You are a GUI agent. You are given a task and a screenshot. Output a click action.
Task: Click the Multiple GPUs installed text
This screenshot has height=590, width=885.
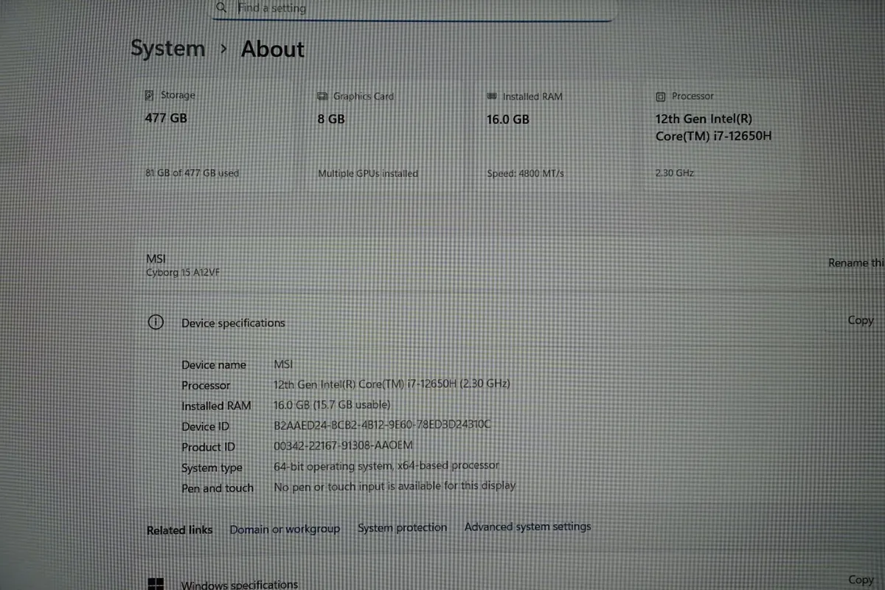[367, 174]
